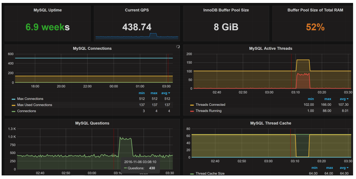The image size is (356, 179).
Task: Open the Current QPS panel title menu
Action: pos(137,10)
